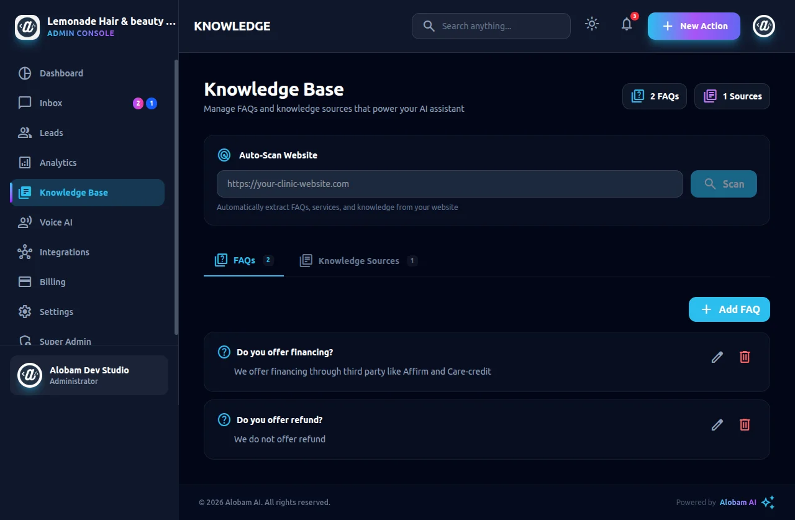
Task: Click question icon beside 'Do you offer financing?'
Action: 224,352
